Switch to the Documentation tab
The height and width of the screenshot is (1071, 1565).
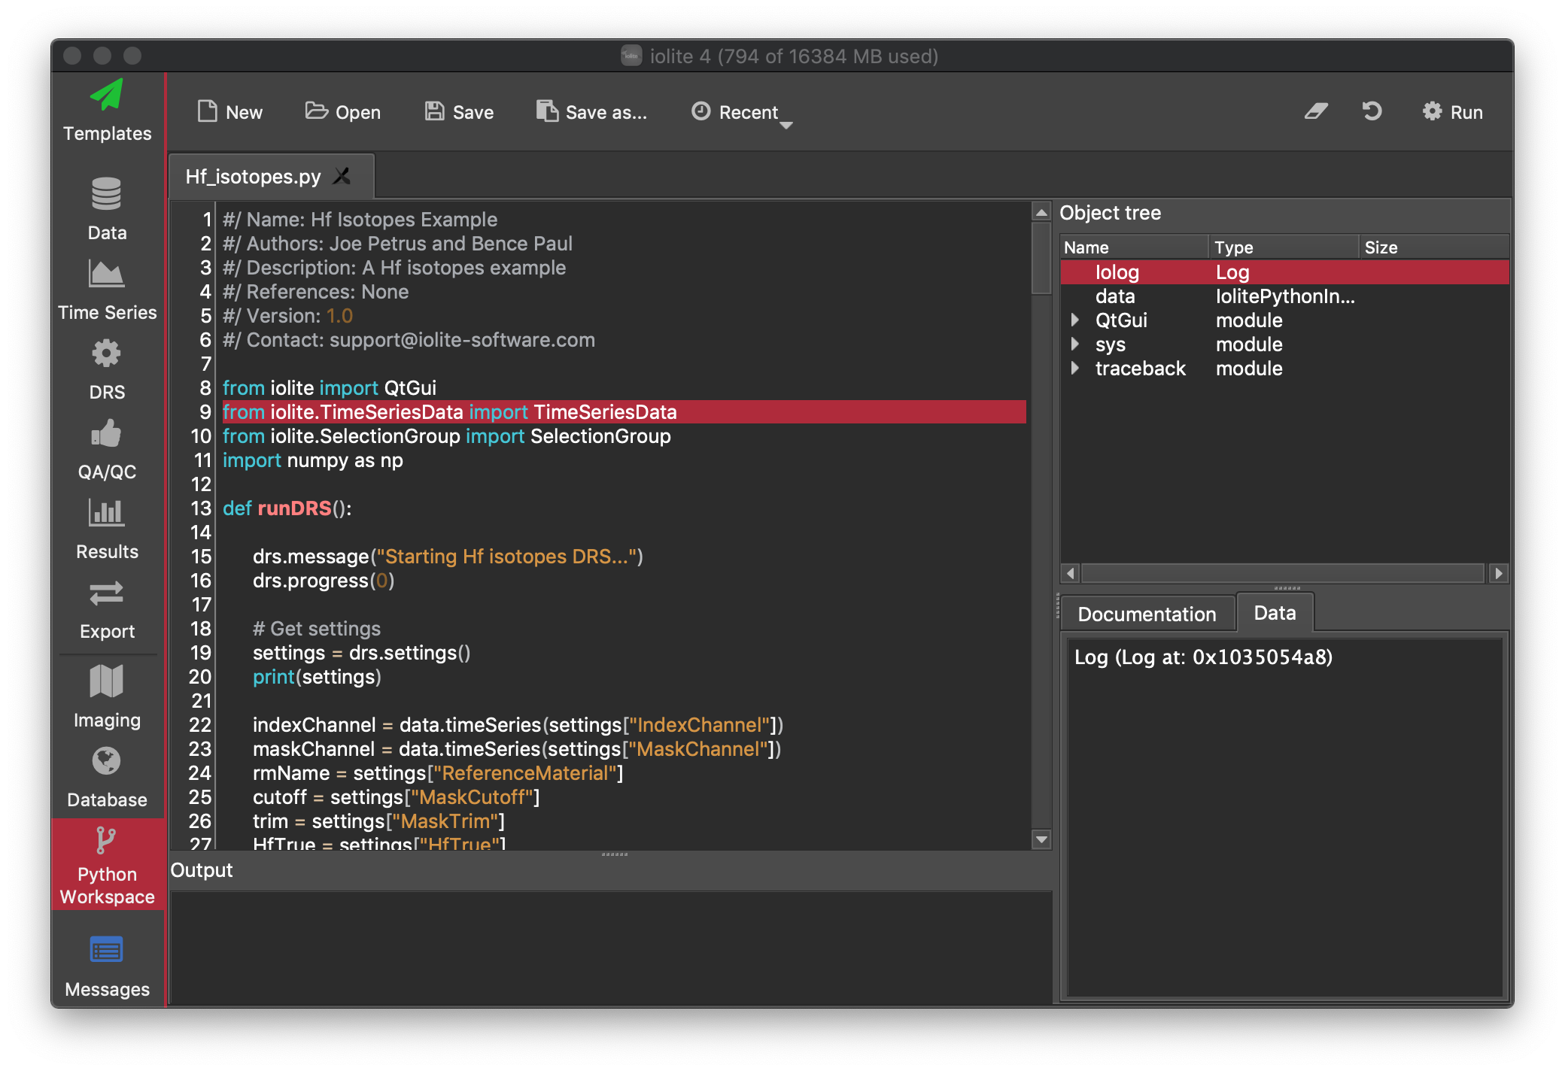1146,614
